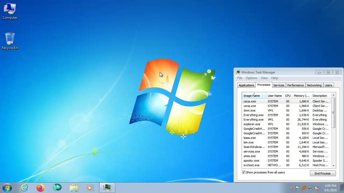Click the End Process button
The height and width of the screenshot is (193, 344).
[322, 173]
